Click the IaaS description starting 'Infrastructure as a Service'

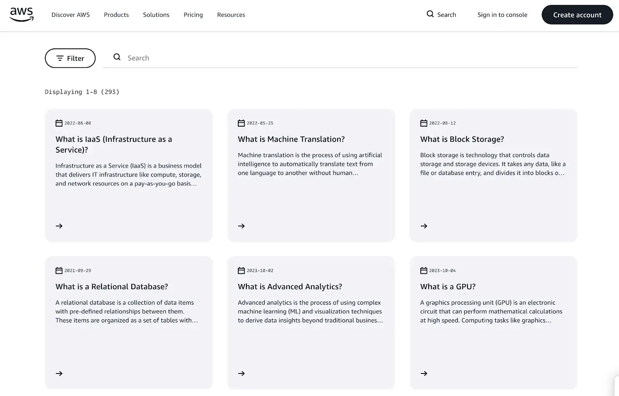(128, 175)
